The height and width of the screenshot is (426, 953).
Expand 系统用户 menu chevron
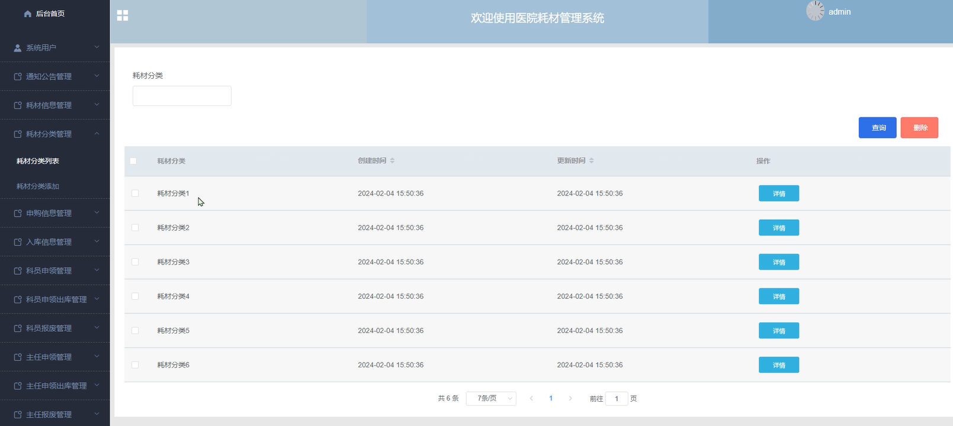pos(97,47)
